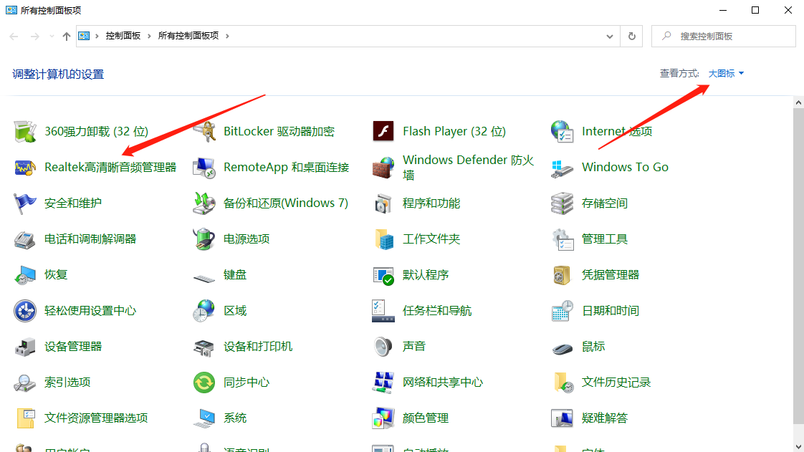804x452 pixels.
Task: Open the 颜色管理 icon
Action: 383,418
